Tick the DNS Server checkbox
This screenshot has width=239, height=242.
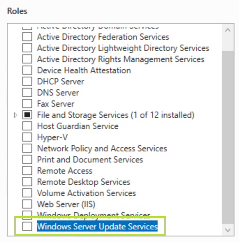pos(27,93)
